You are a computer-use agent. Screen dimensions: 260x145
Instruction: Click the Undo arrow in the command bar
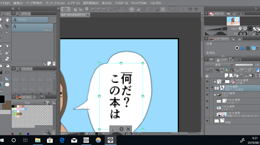112,9
